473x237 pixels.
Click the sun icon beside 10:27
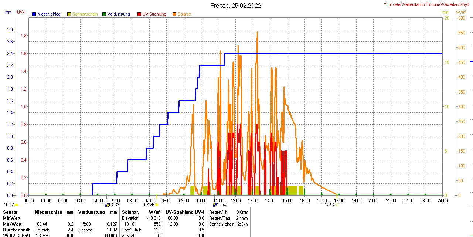[x=17, y=204]
